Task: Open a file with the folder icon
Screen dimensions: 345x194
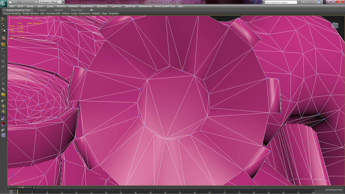Action: (15, 2)
